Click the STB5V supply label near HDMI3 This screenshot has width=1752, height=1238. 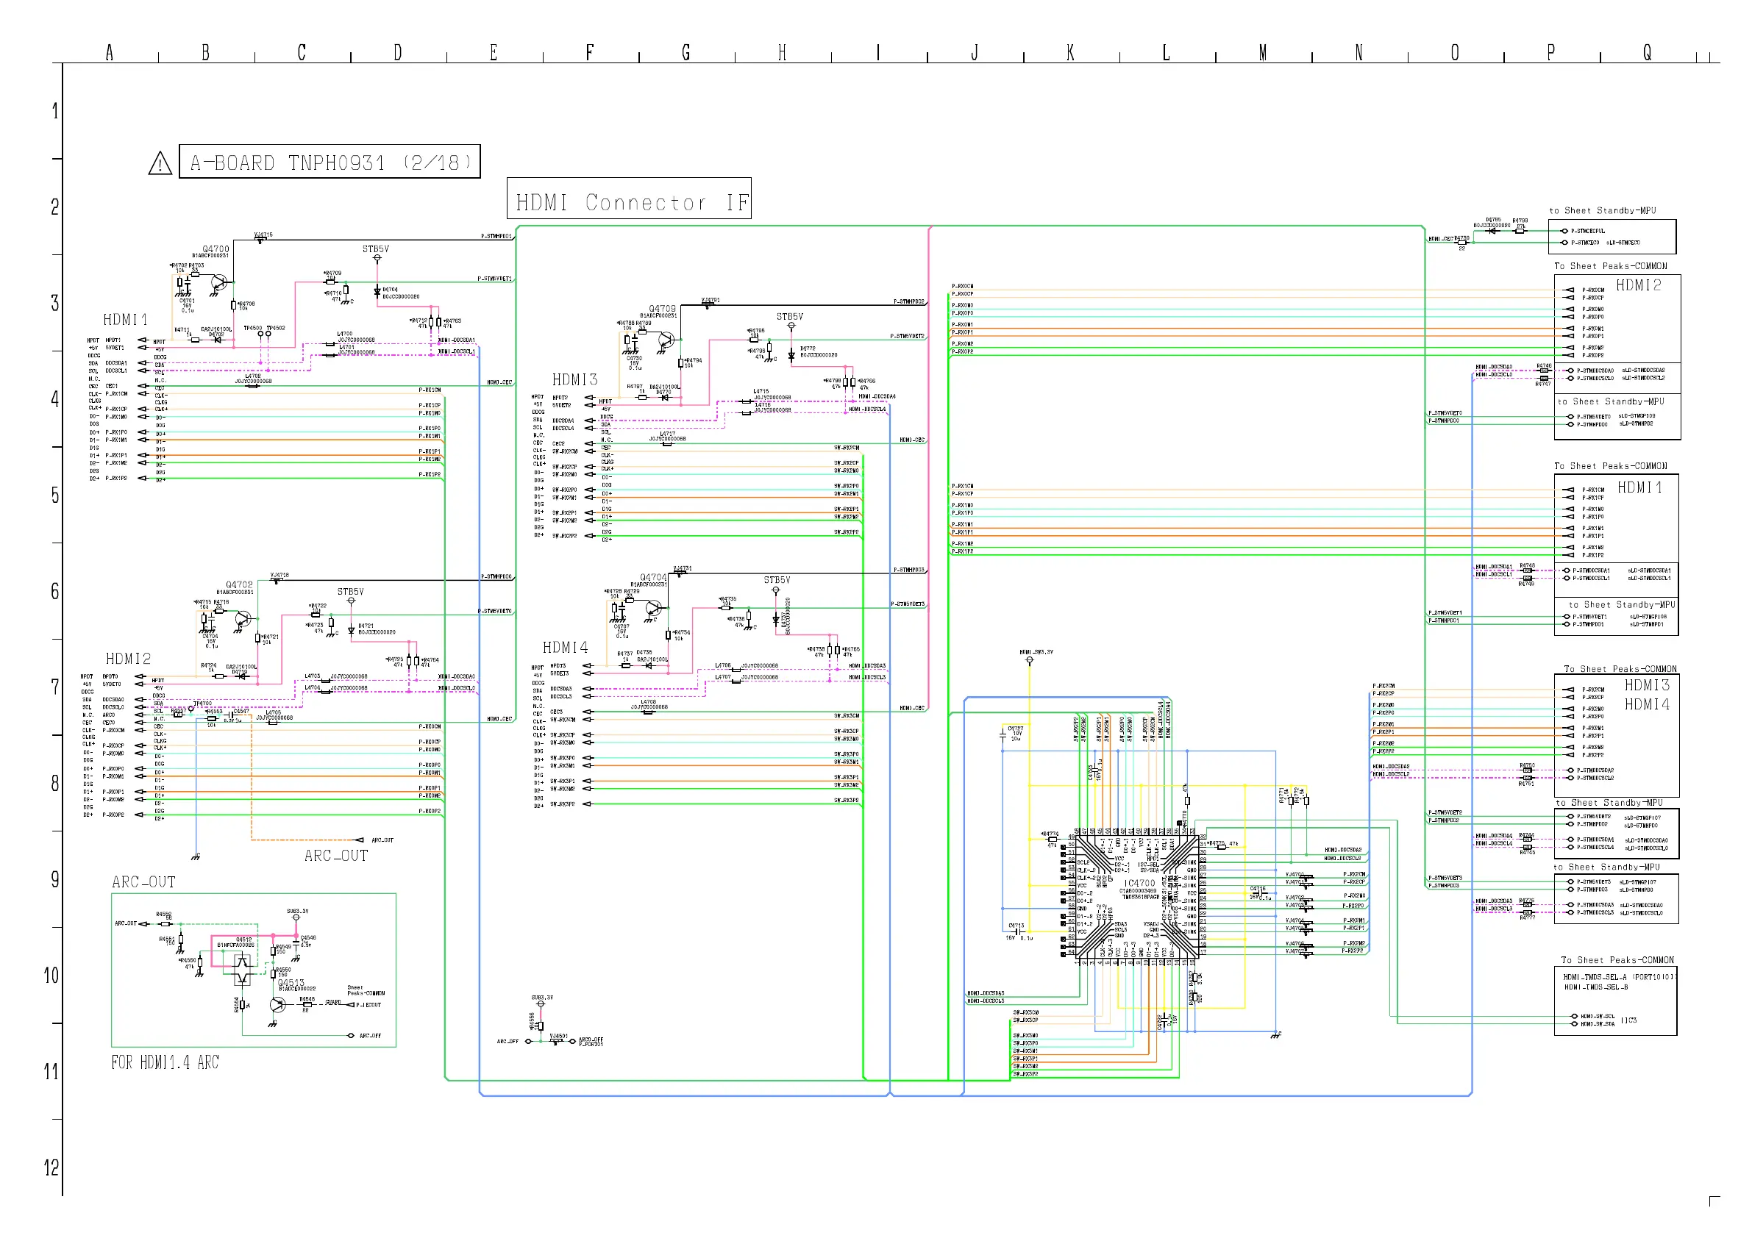click(x=790, y=317)
